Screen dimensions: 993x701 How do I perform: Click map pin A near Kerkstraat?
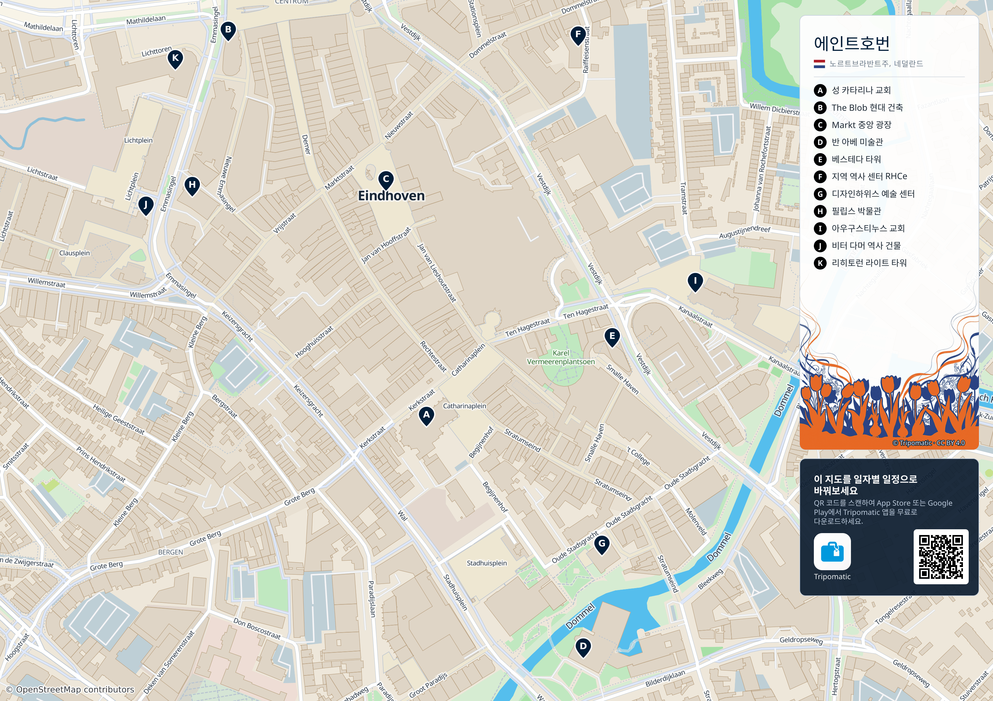[x=426, y=416]
